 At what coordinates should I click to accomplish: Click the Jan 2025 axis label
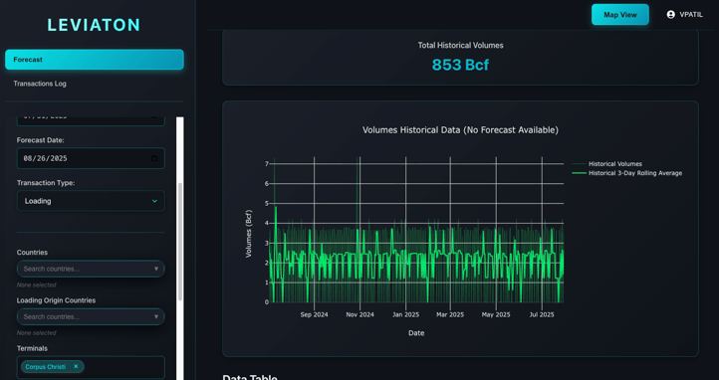point(405,314)
